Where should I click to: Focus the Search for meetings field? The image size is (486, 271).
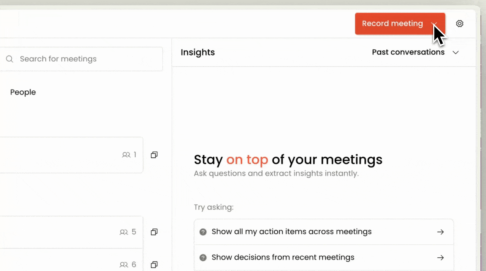tap(81, 59)
